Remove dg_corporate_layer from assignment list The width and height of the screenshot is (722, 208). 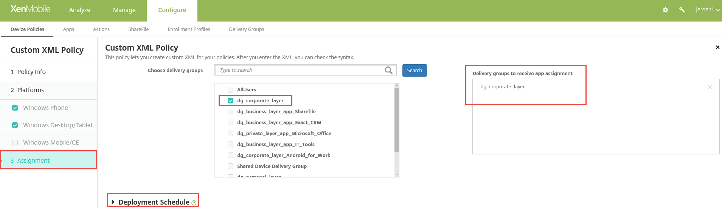(710, 87)
